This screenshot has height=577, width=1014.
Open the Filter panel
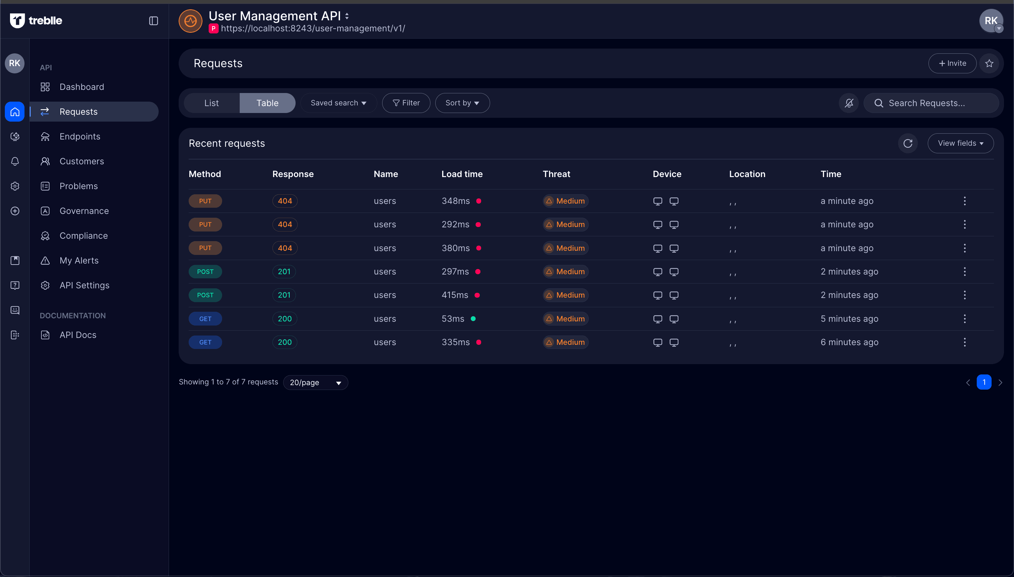click(406, 103)
